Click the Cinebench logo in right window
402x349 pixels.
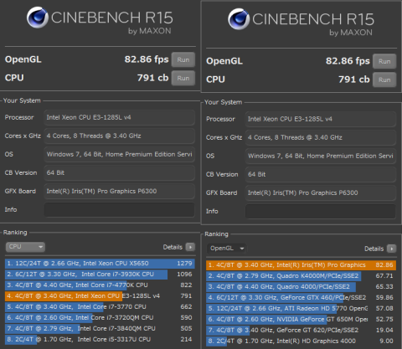[x=239, y=19]
